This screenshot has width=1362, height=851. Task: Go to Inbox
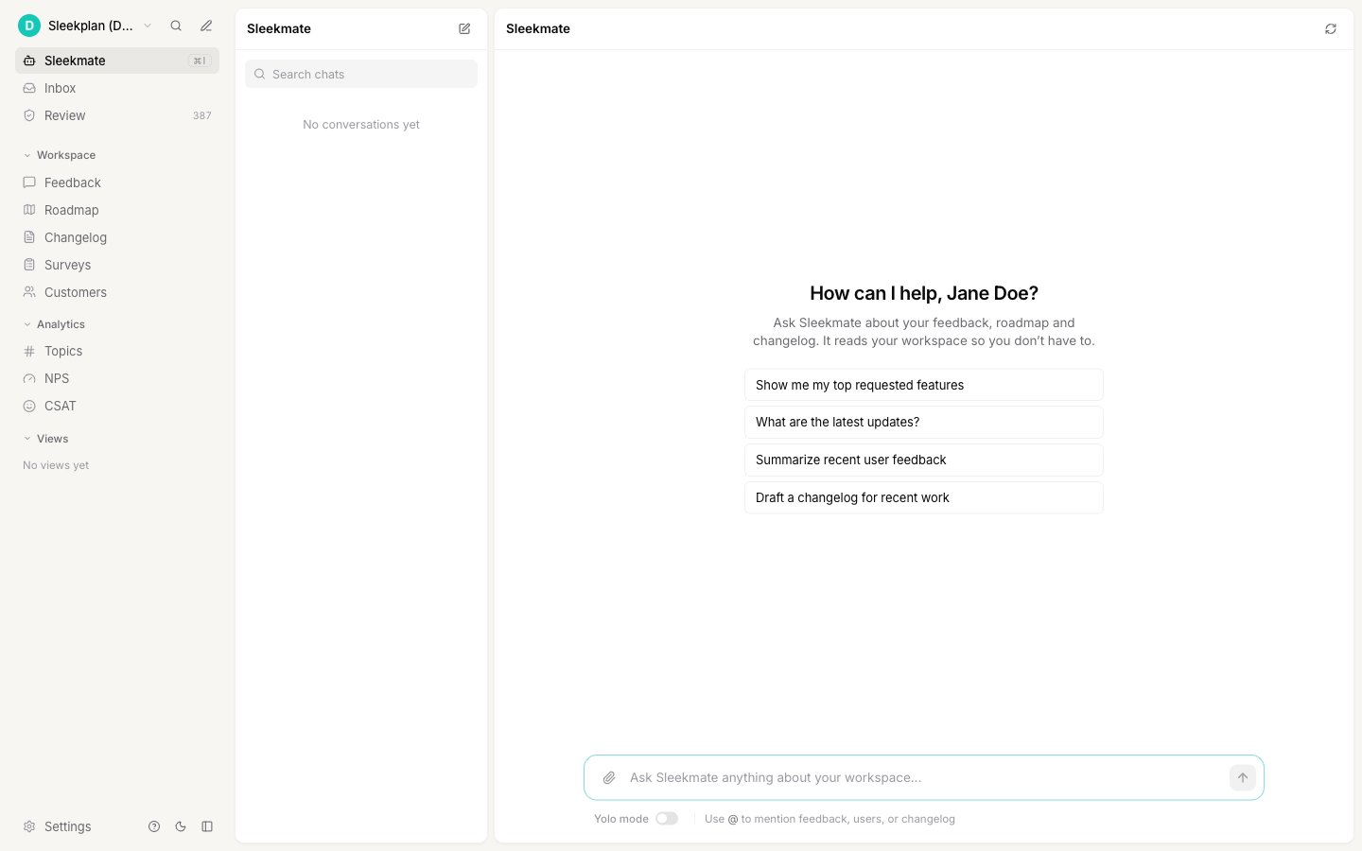click(117, 88)
